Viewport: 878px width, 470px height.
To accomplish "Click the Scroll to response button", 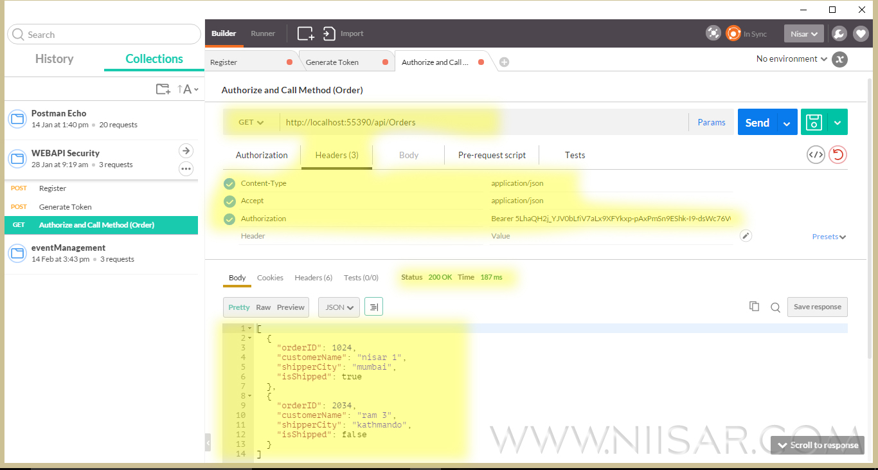I will 818,445.
